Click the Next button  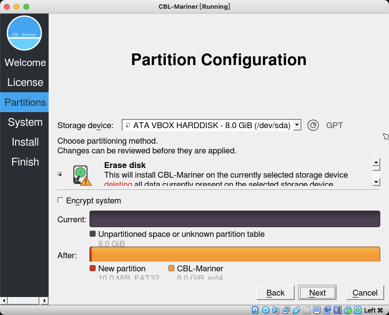tap(318, 293)
